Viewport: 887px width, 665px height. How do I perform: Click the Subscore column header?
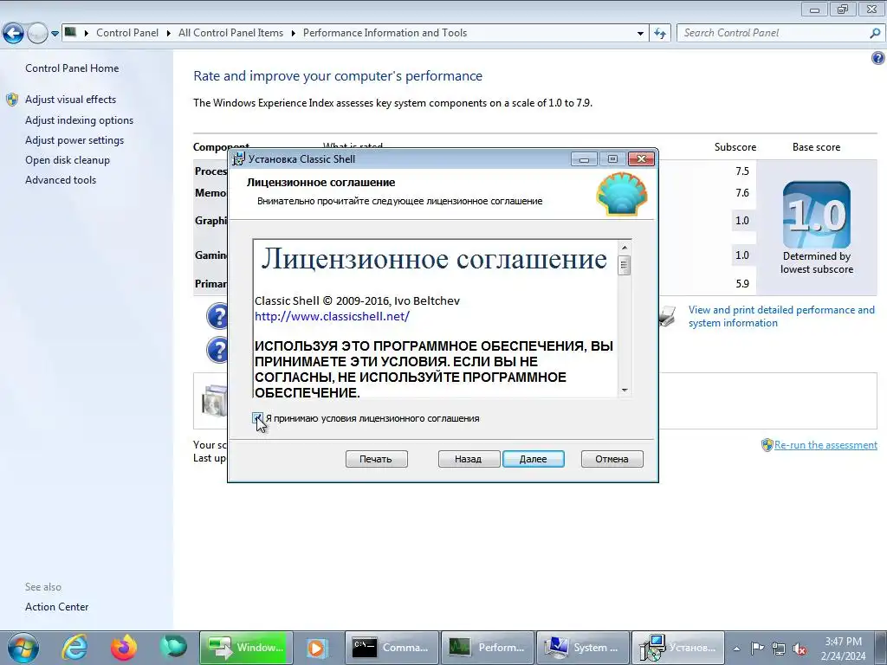coord(735,147)
